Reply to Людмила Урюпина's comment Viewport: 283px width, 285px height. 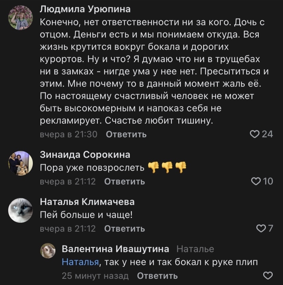(126, 135)
